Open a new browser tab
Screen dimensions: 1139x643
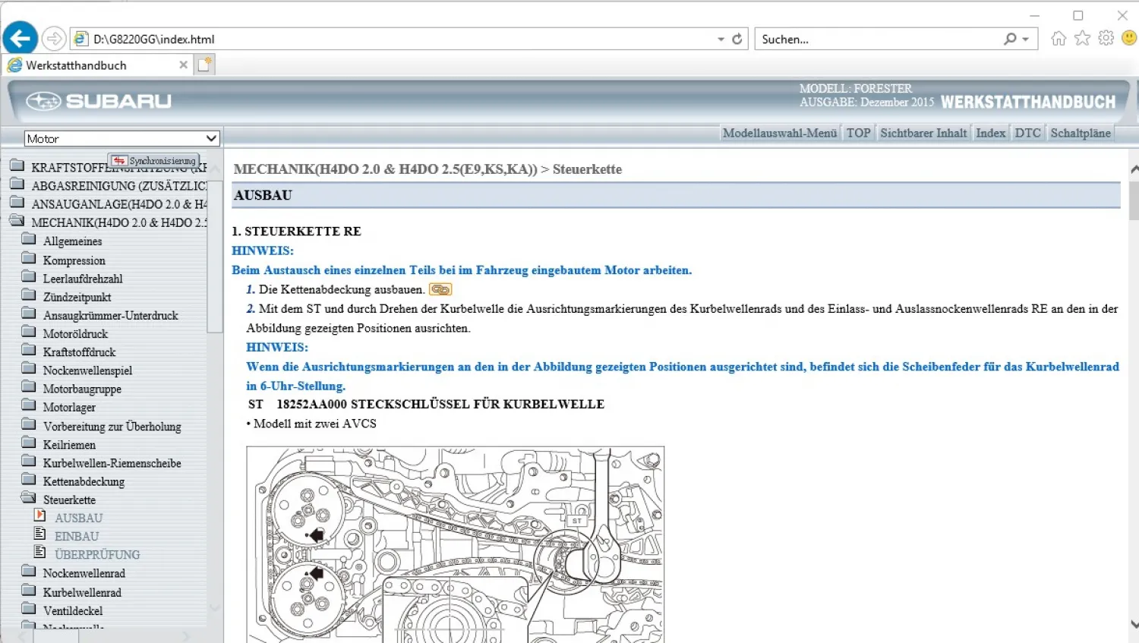[203, 65]
